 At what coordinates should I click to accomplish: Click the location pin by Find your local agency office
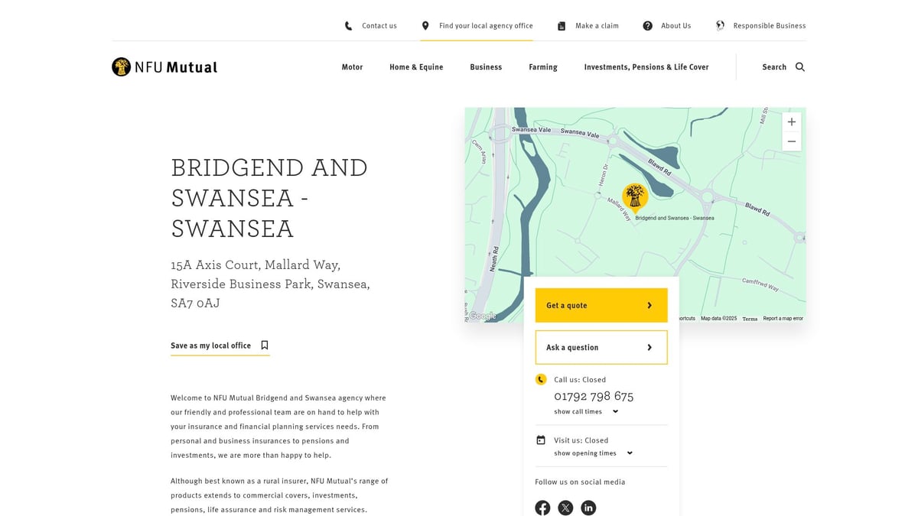coord(425,25)
